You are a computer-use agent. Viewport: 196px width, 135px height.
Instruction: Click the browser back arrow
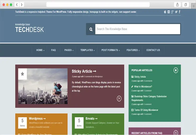(17, 5)
